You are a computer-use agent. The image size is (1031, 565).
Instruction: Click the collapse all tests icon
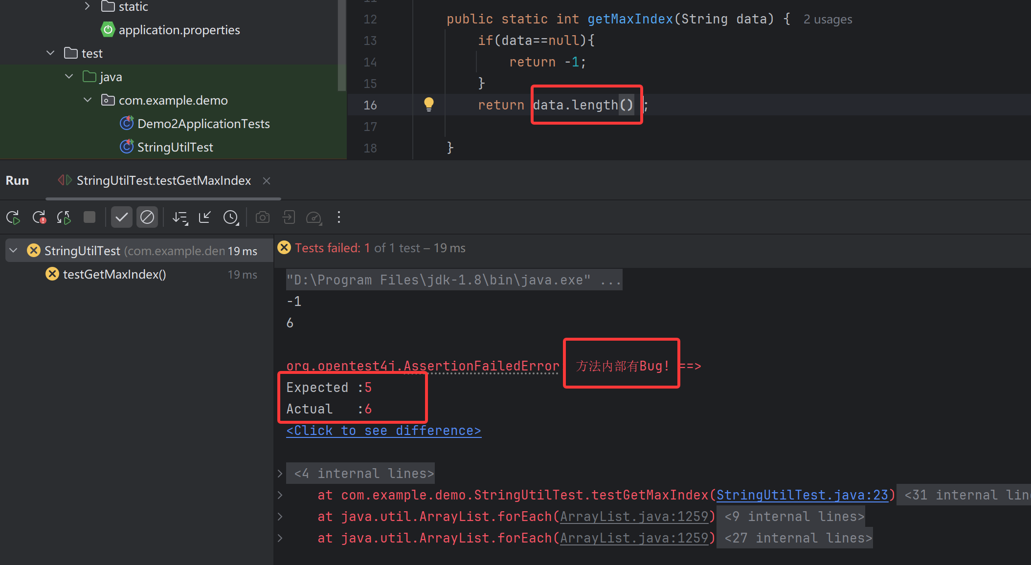[205, 217]
